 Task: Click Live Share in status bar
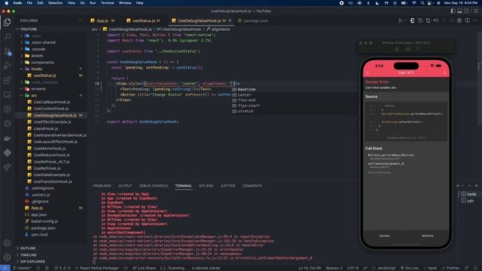[x=144, y=268]
